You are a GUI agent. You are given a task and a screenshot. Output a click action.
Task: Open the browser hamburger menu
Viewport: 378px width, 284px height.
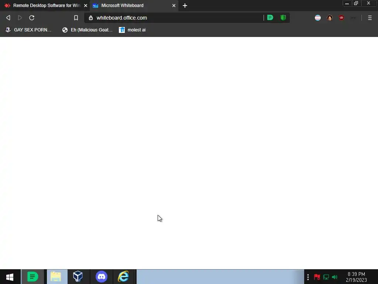click(x=370, y=18)
